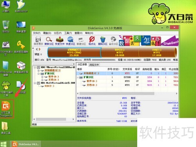Image resolution: width=196 pixels, height=147 pixels.
Task: Select the D: partition bar segment
Action: click(x=120, y=53)
